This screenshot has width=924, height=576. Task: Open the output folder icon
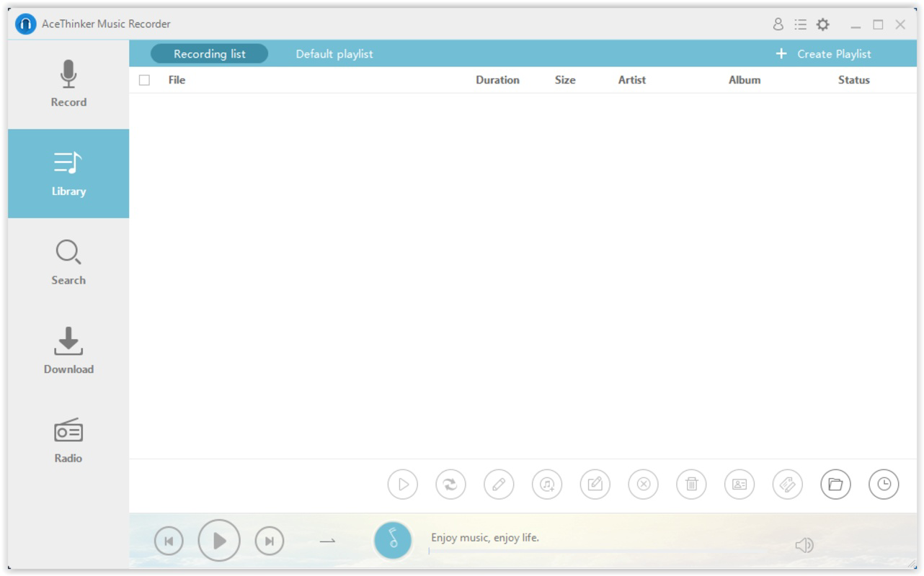click(x=835, y=485)
